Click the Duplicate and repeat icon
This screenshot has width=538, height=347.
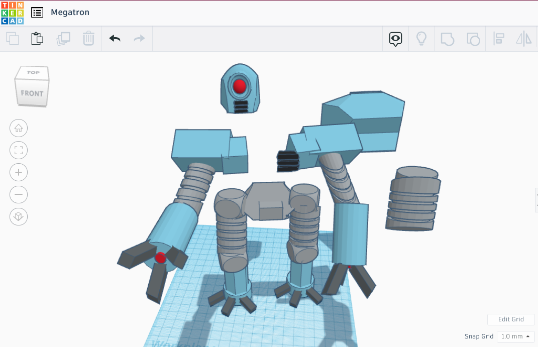coord(63,38)
